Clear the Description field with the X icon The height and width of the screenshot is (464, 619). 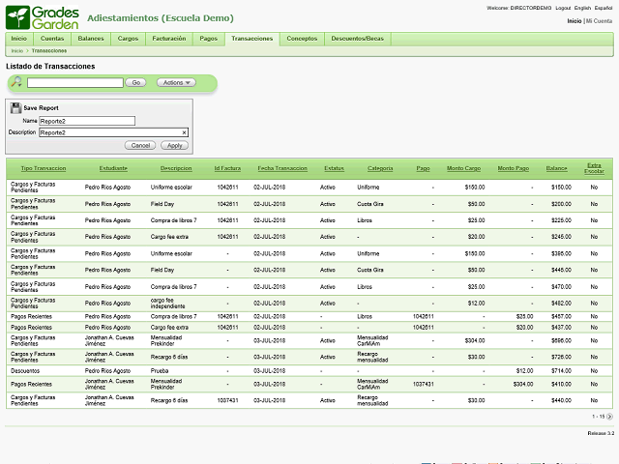[184, 132]
